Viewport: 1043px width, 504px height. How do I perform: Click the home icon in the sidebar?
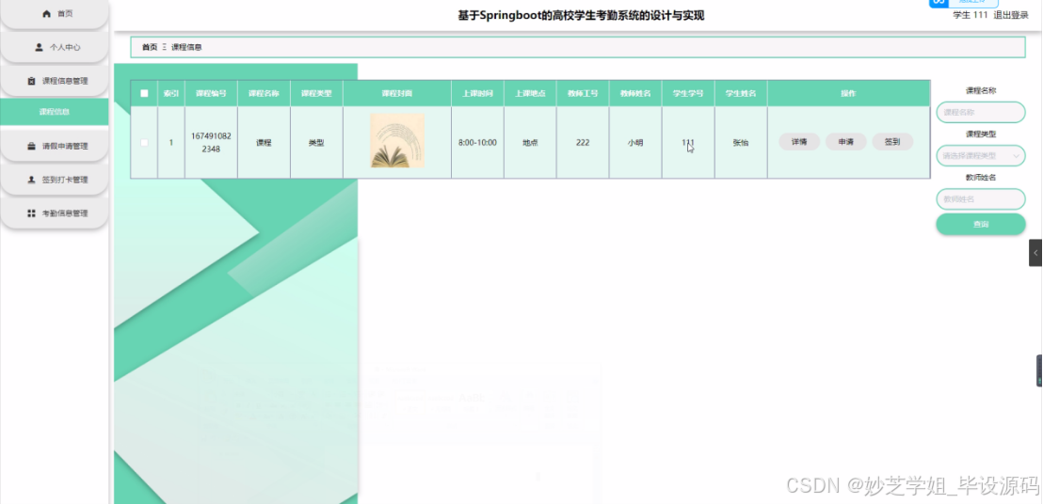pyautogui.click(x=46, y=13)
